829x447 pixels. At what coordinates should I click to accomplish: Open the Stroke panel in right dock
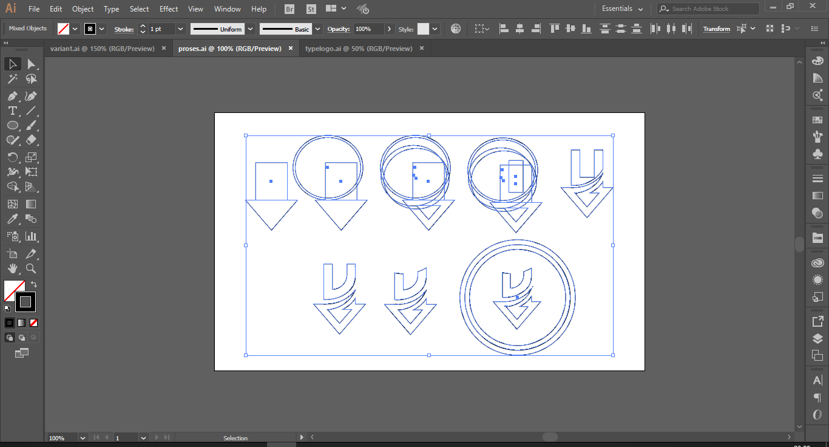pyautogui.click(x=817, y=179)
